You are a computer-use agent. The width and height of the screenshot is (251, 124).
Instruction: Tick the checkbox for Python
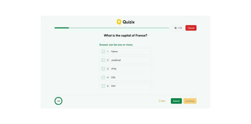[x=103, y=52]
